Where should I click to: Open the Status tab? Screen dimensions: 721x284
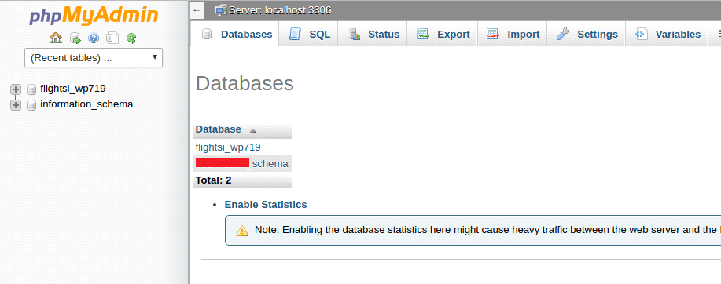pyautogui.click(x=373, y=35)
